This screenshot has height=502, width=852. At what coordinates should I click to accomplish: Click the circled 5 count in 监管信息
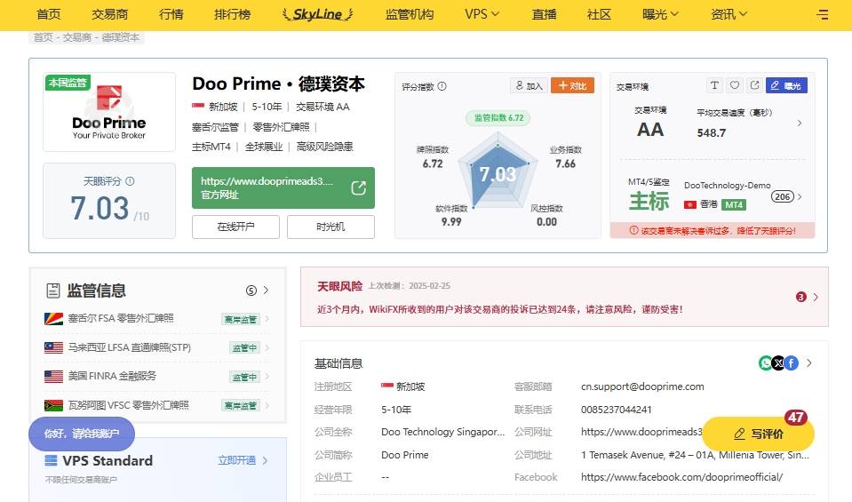[x=251, y=291]
